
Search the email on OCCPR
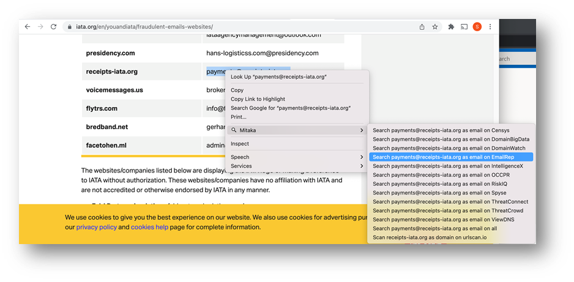pos(451,175)
